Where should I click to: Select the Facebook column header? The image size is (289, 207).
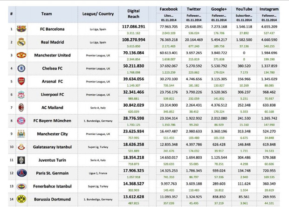point(169,9)
